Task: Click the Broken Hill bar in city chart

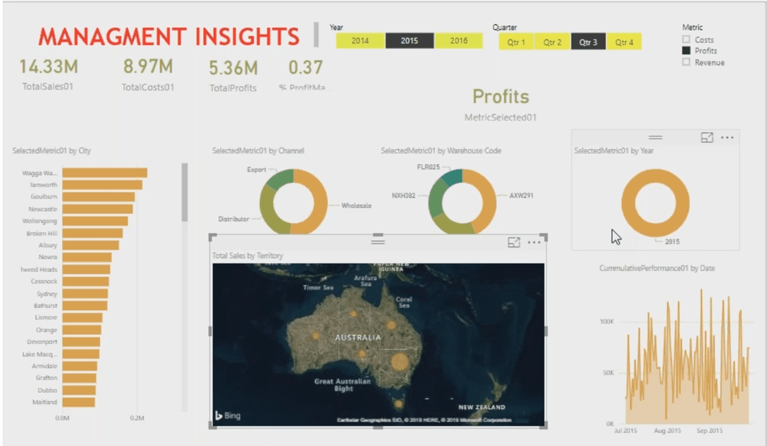Action: (92, 233)
